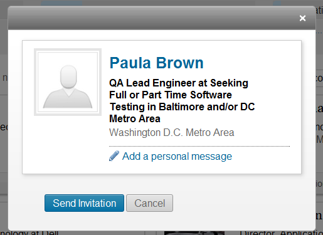This screenshot has height=235, width=323.
Task: Send the invitation to Paula Brown
Action: click(x=84, y=203)
